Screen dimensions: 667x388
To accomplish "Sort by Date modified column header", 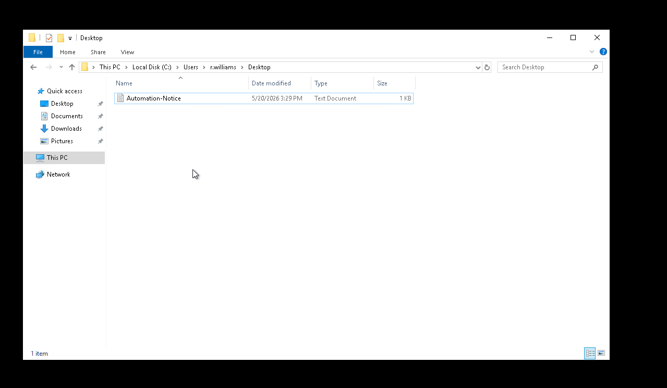I will pos(280,83).
